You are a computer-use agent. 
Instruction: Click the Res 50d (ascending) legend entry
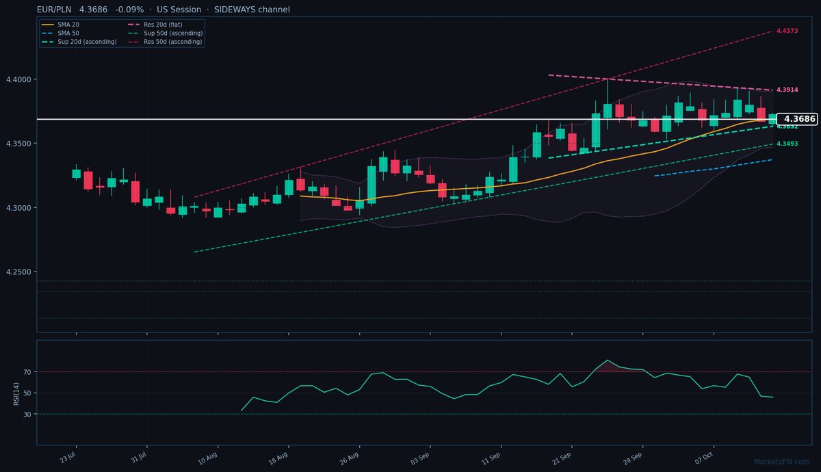tap(165, 42)
